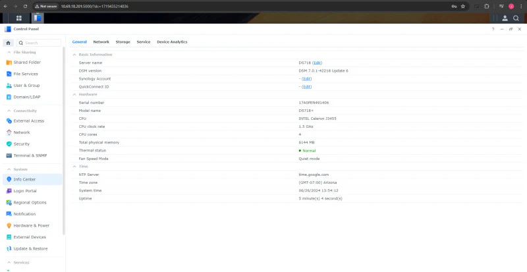Viewport: 527px width, 272px height.
Task: Open Hardware & Power settings
Action: click(28, 226)
